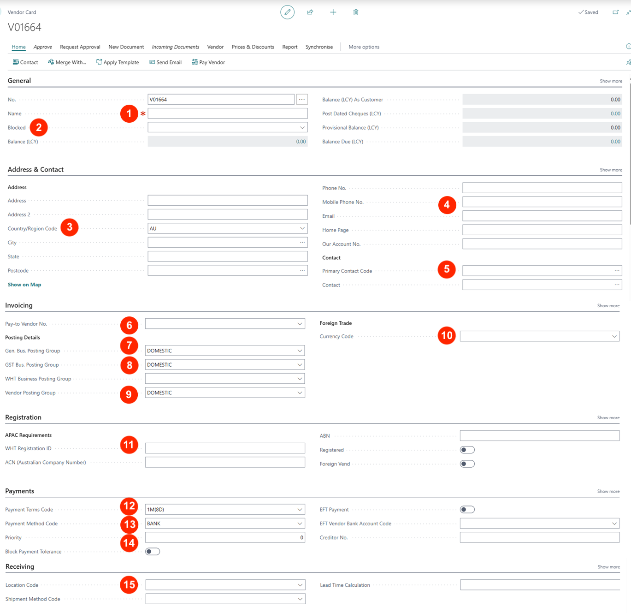Viewport: 631px width, 613px height.
Task: Expand the Blocked dropdown
Action: click(302, 128)
